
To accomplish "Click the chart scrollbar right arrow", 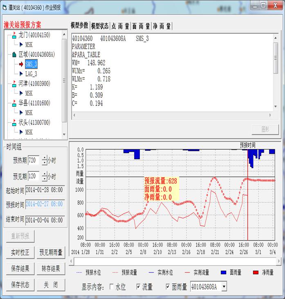I will coord(279,261).
